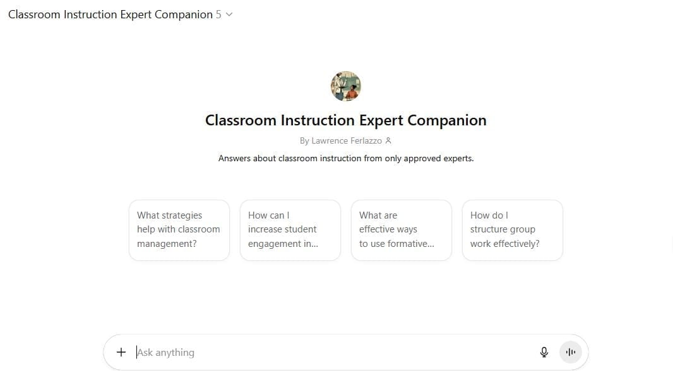Screen dimensions: 673x371
Task: Select the "How do I structure group work effectively?" card
Action: pos(513,230)
